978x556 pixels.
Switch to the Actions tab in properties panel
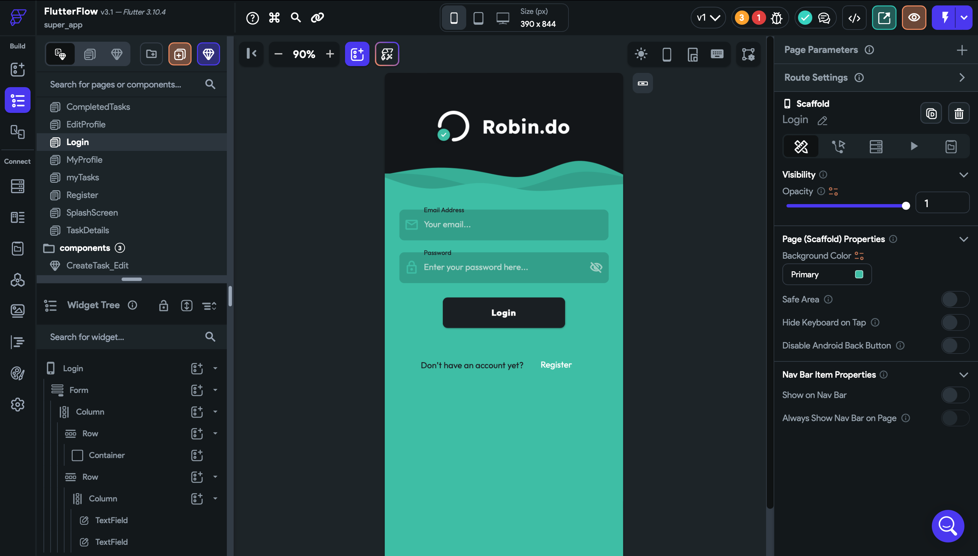coord(838,146)
